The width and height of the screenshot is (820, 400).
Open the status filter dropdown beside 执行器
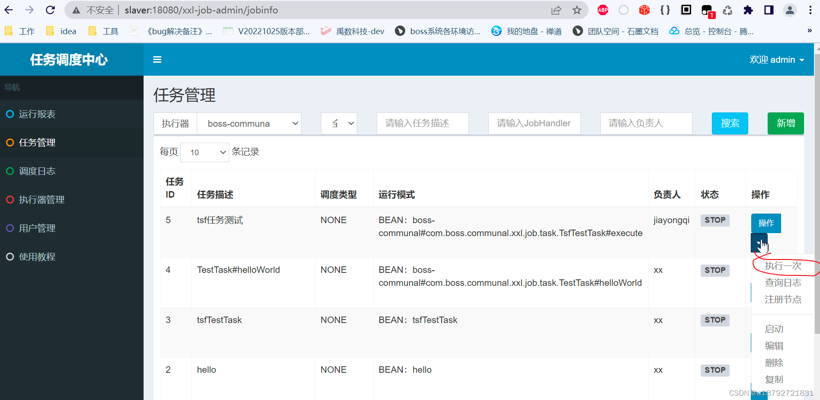click(x=339, y=124)
